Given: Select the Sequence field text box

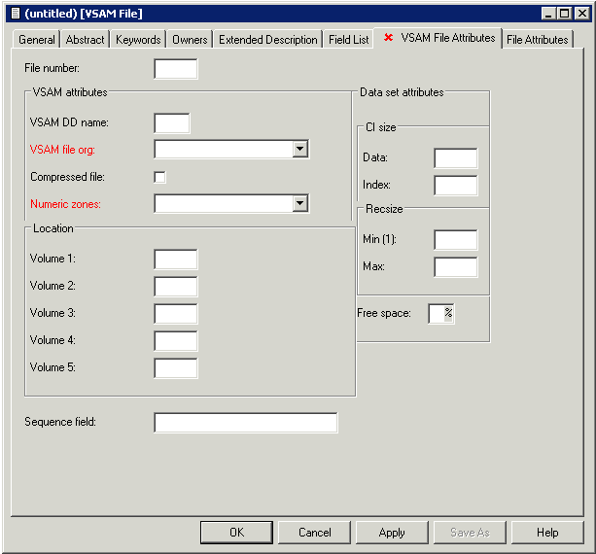Looking at the screenshot, I should tap(245, 423).
